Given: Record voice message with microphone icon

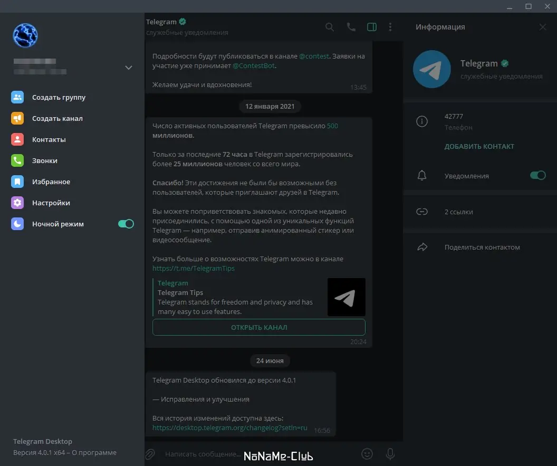Looking at the screenshot, I should [390, 454].
